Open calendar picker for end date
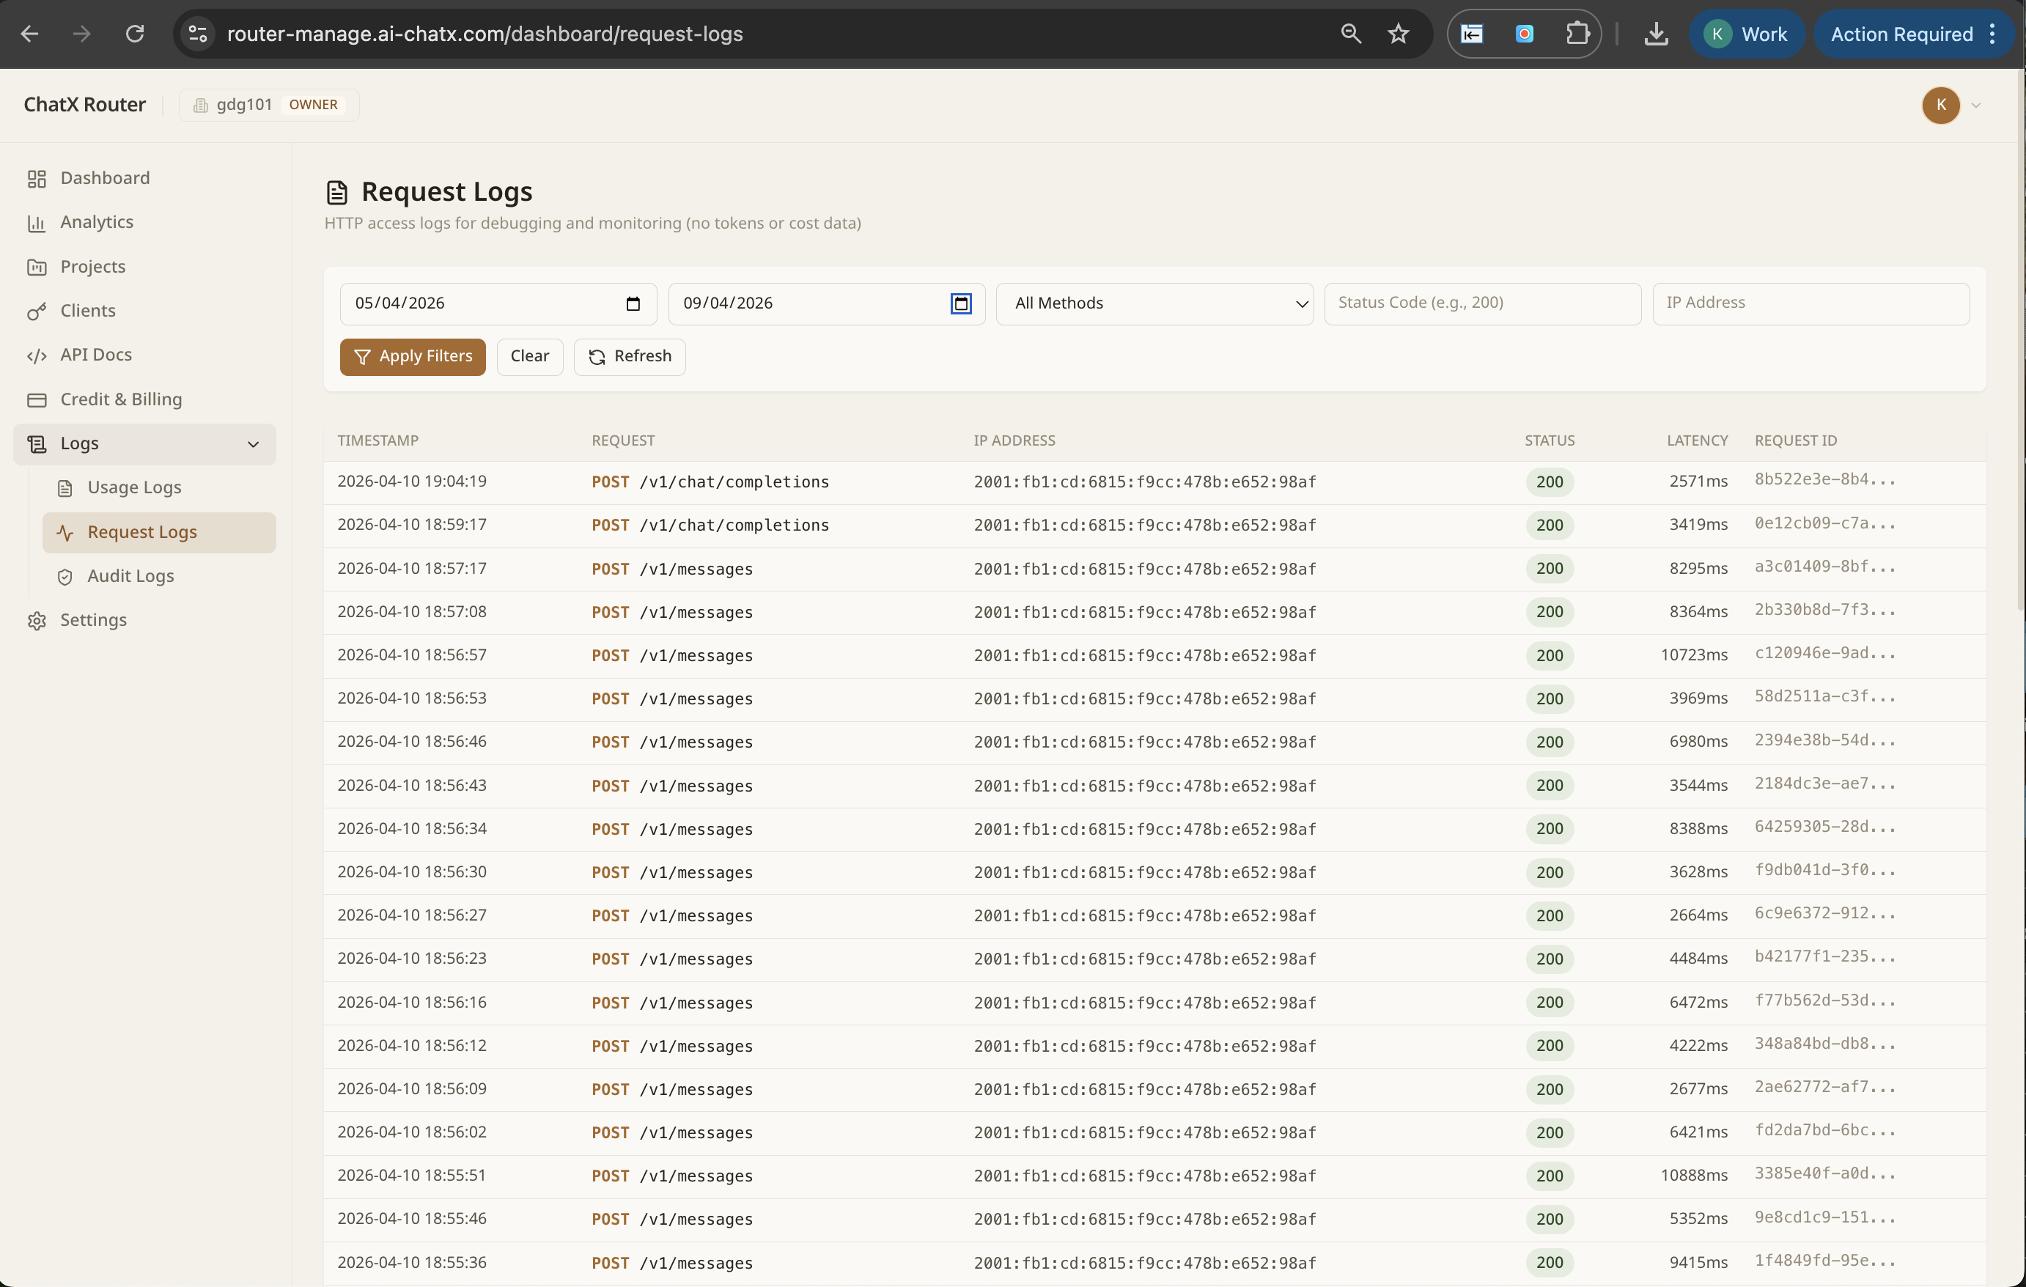 pos(961,303)
